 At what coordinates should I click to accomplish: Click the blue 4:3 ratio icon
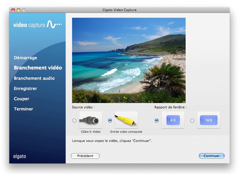(x=173, y=120)
